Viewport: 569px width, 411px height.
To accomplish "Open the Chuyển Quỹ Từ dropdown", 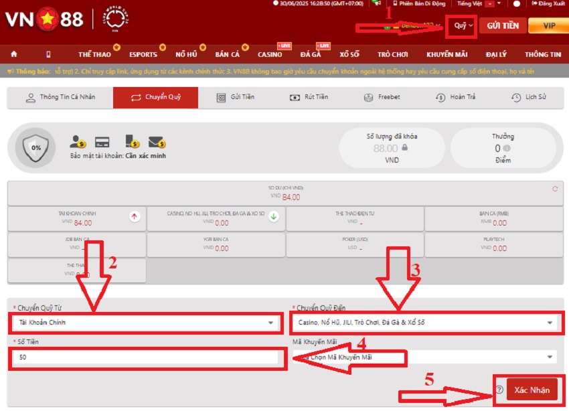I will tap(145, 323).
